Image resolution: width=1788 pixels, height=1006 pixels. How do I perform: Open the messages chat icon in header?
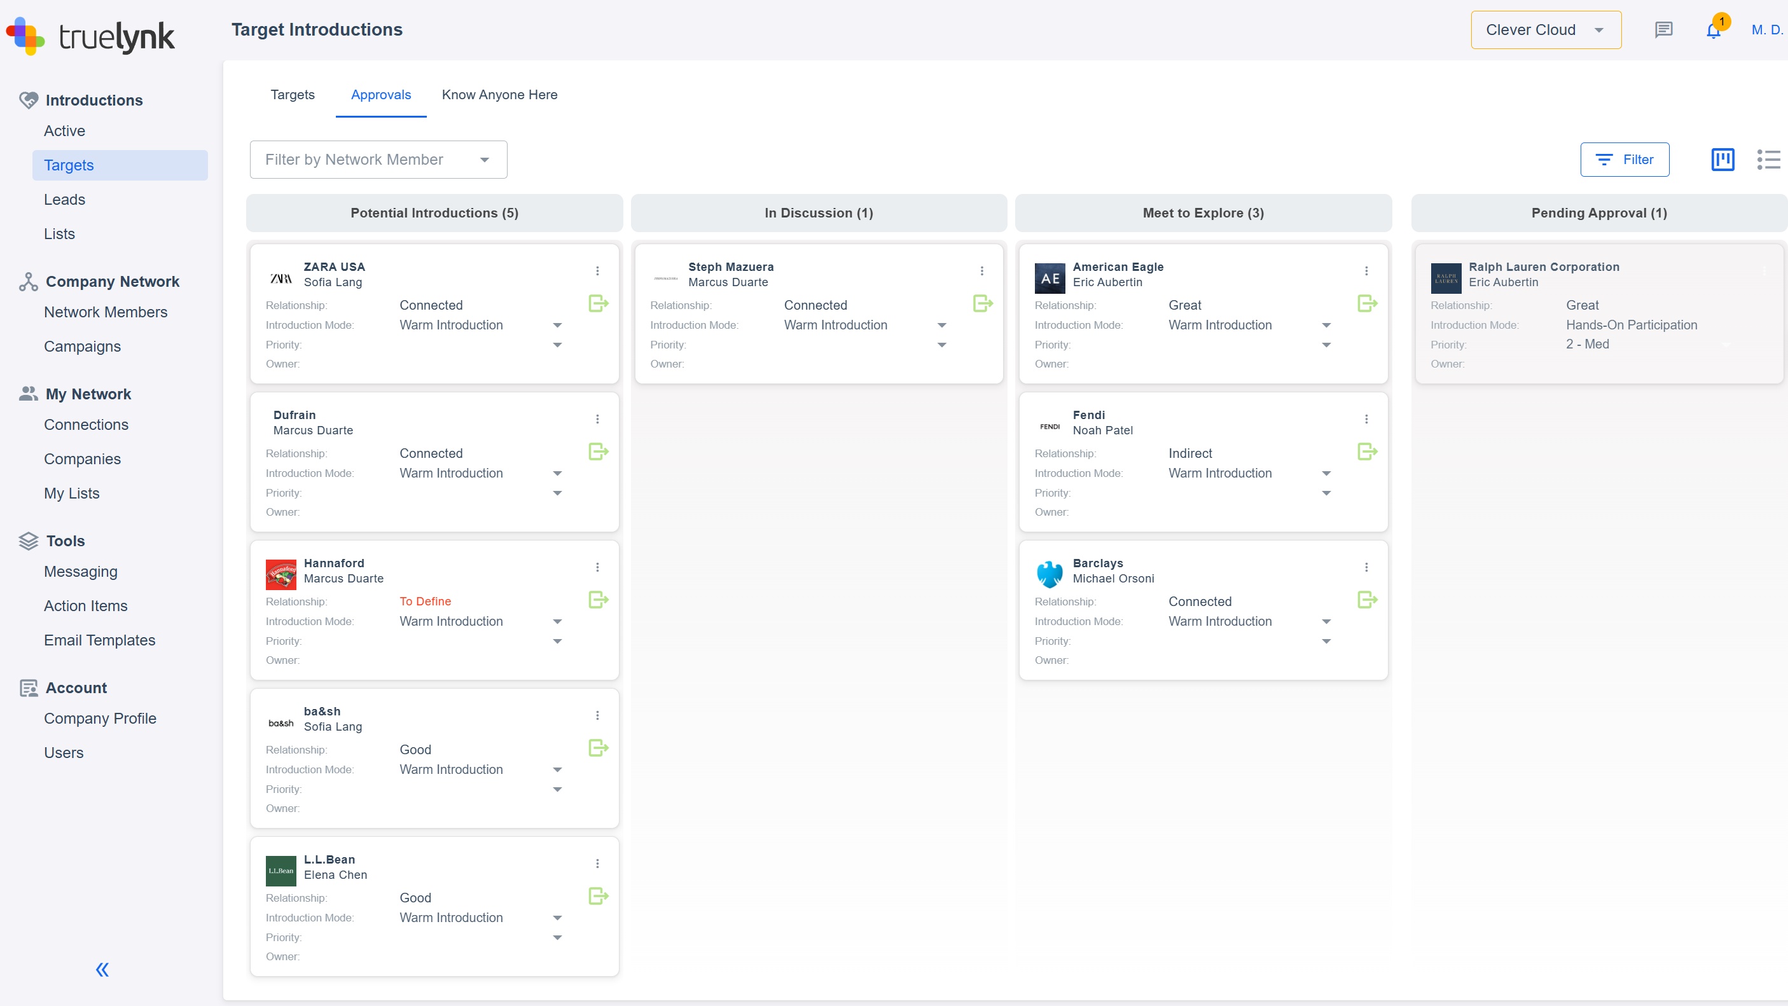(1664, 30)
